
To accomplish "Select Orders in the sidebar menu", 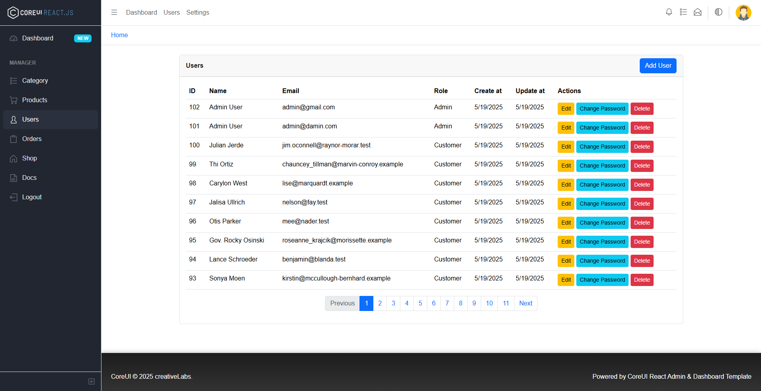I will 50,139.
